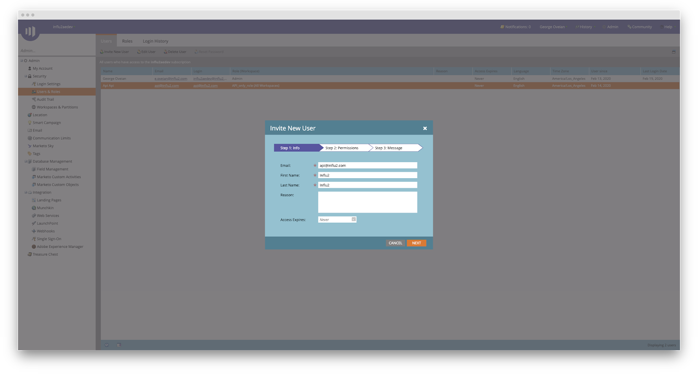Click the Marketo logo icon
The height and width of the screenshot is (376, 698).
30,31
